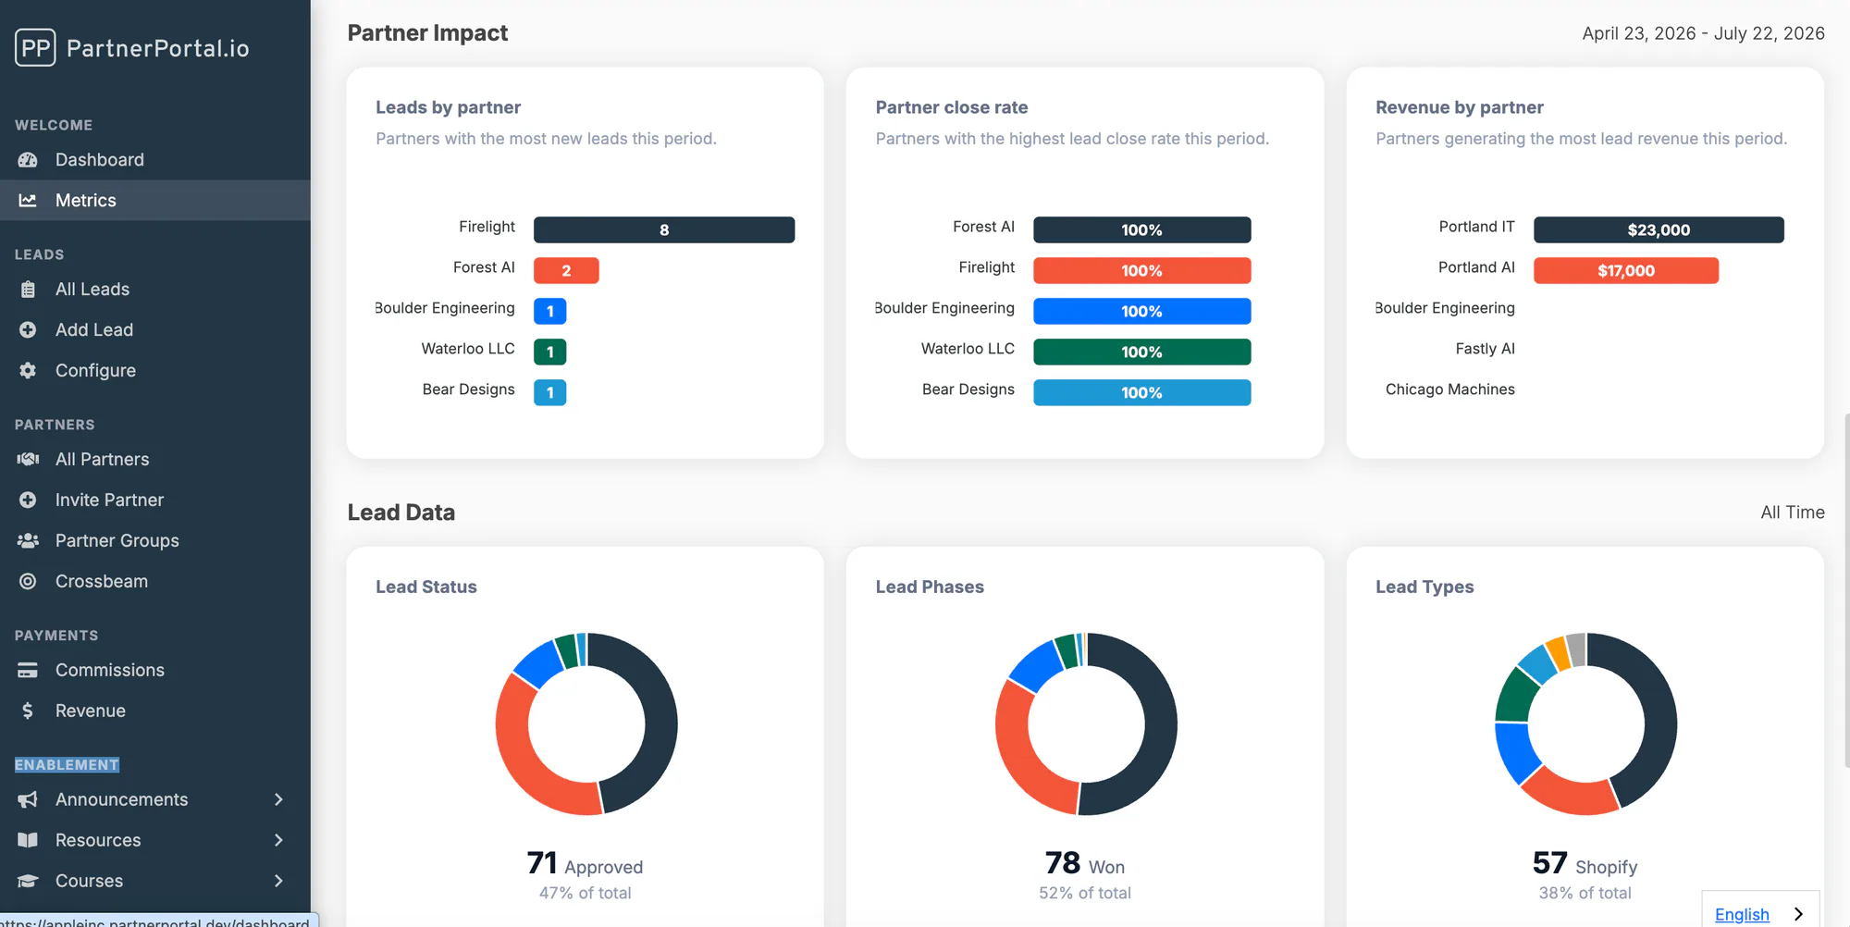Click the Firelight 100% close rate bar
The image size is (1850, 927).
pos(1141,271)
